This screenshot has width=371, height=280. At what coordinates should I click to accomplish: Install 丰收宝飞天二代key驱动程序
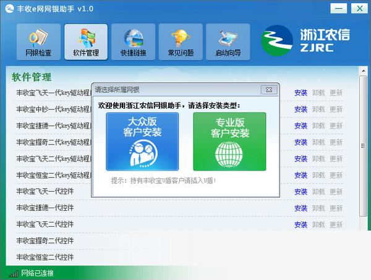pyautogui.click(x=301, y=159)
